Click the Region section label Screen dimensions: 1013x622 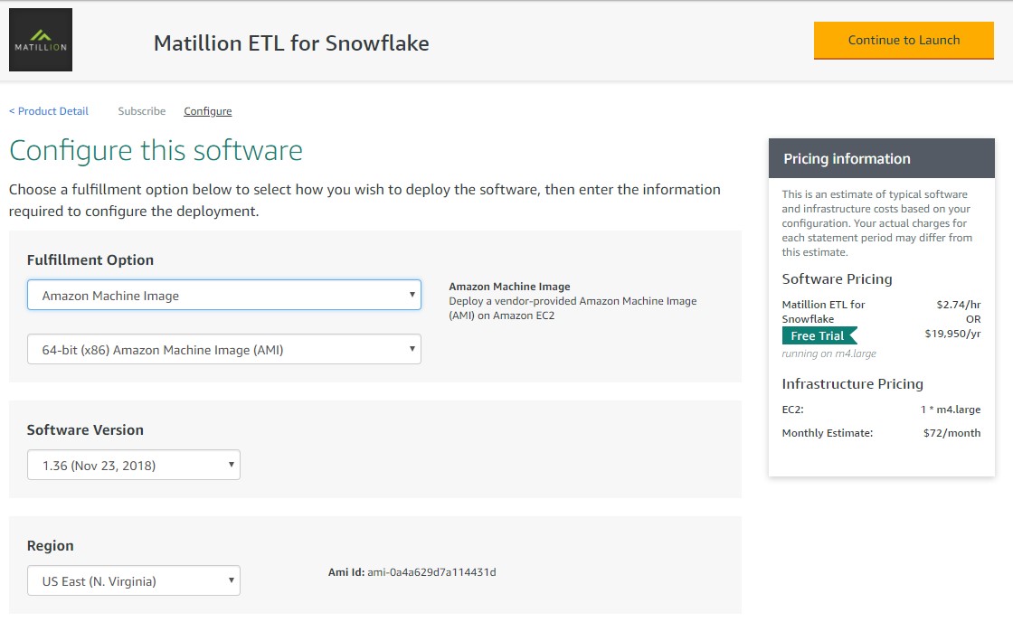(x=51, y=546)
